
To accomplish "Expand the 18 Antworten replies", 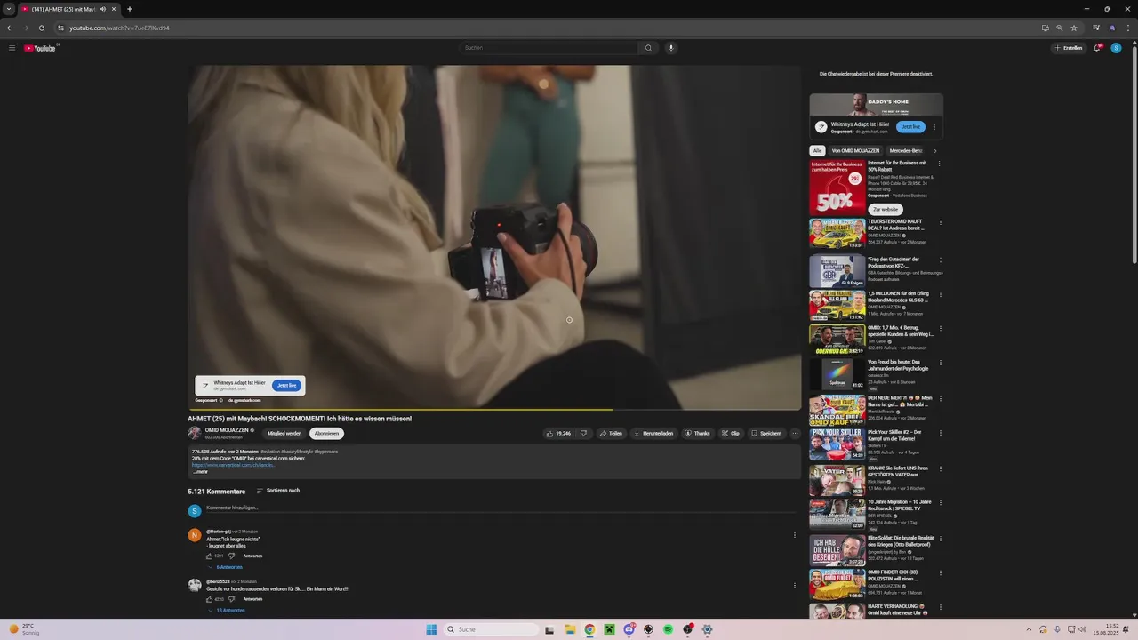I will tap(228, 611).
